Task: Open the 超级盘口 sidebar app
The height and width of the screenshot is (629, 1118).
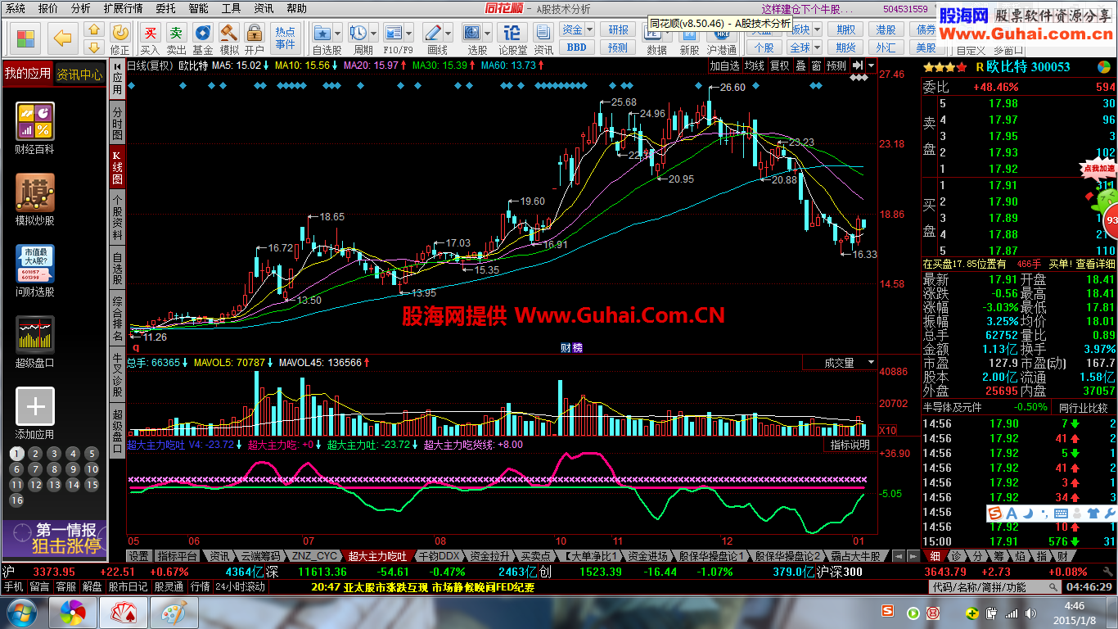Action: (34, 342)
